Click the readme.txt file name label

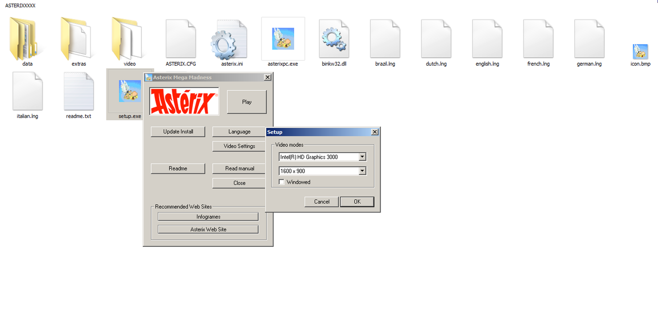coord(79,116)
